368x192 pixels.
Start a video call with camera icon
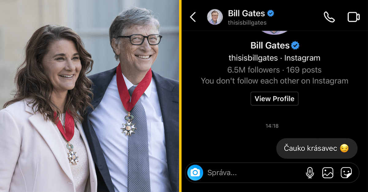point(353,17)
